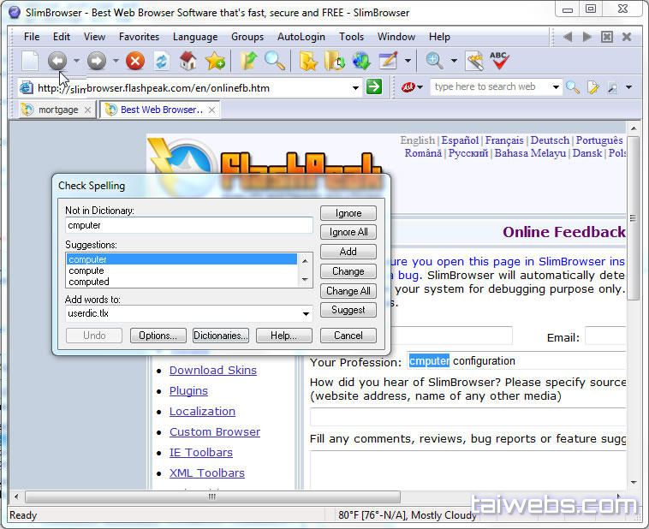This screenshot has height=529, width=649.
Task: Click the add-to-favorites star icon
Action: pyautogui.click(x=215, y=61)
